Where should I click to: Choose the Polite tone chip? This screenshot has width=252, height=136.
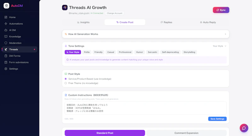tap(87, 52)
